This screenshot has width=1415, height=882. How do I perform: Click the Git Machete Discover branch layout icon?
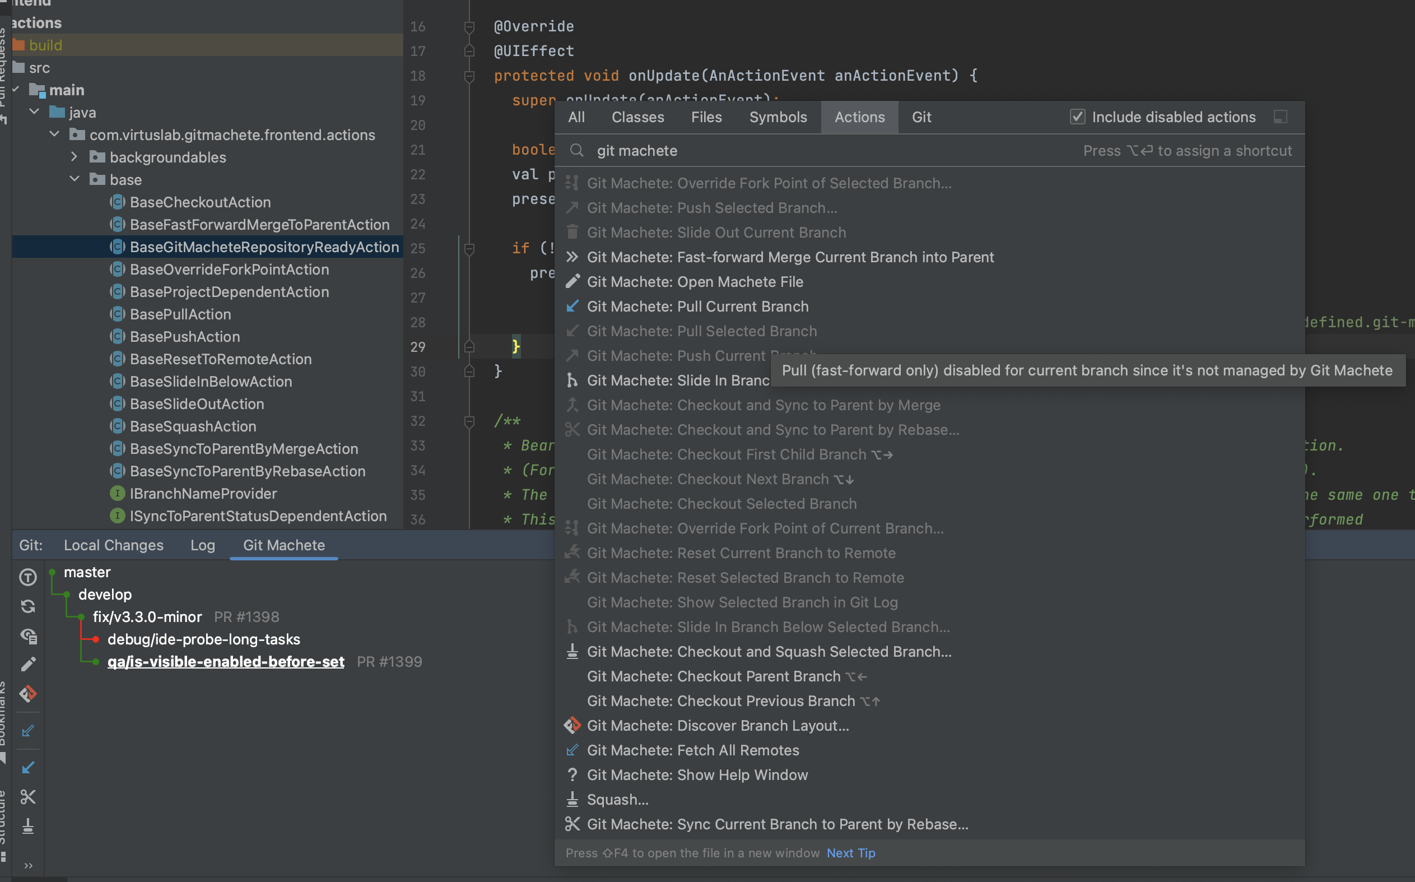[x=27, y=694]
